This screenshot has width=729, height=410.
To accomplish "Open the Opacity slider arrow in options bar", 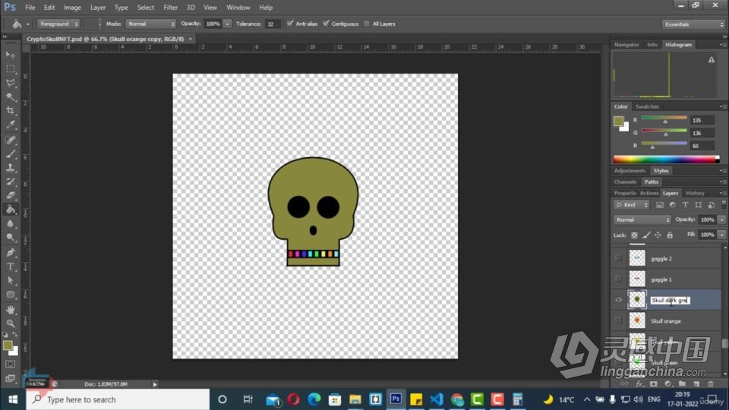I will coord(227,24).
